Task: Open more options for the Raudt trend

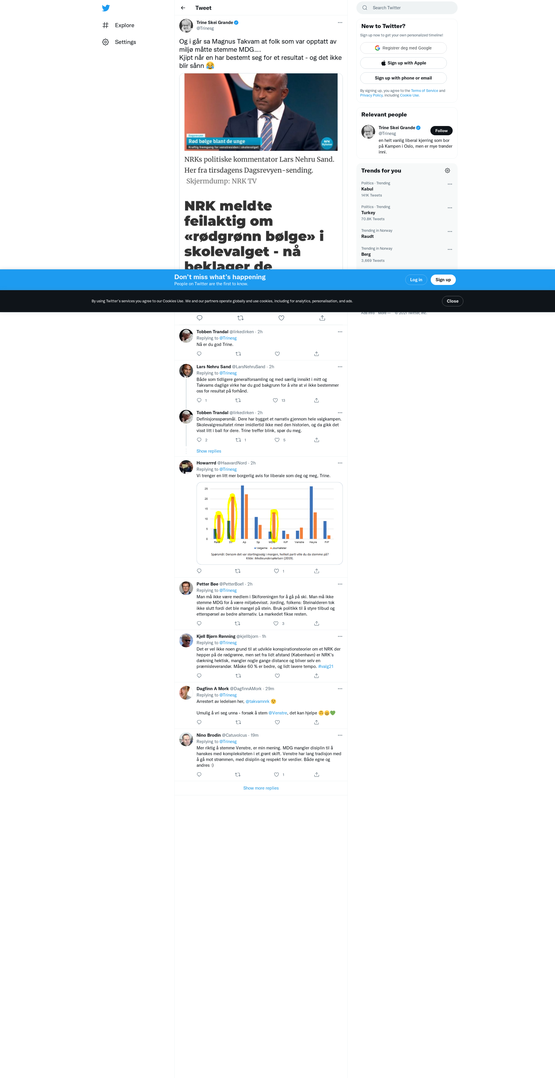Action: point(450,231)
